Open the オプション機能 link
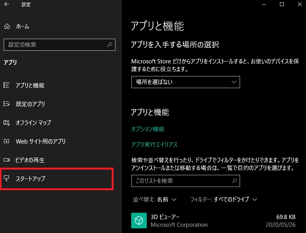The width and height of the screenshot is (306, 233). tap(148, 129)
